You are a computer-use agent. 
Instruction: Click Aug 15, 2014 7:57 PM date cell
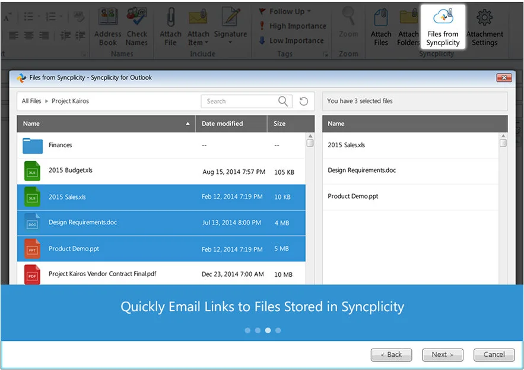coord(234,172)
